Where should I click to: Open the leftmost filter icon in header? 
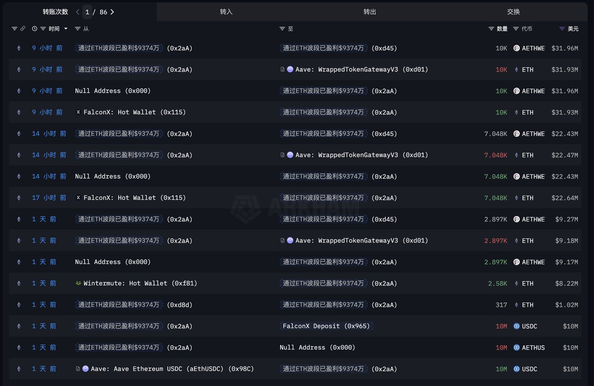point(14,29)
